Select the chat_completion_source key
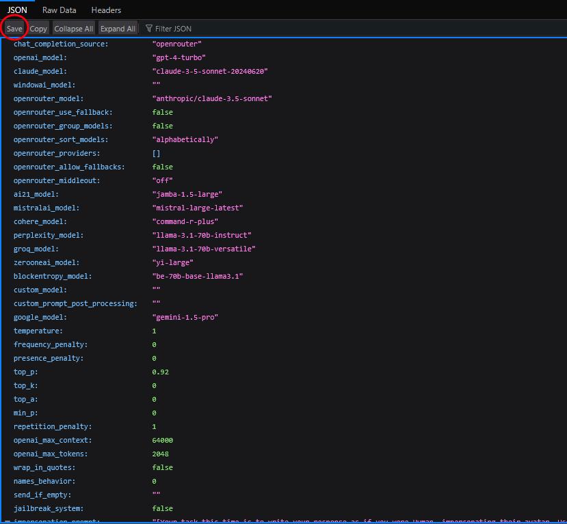The height and width of the screenshot is (524, 567). (x=61, y=44)
